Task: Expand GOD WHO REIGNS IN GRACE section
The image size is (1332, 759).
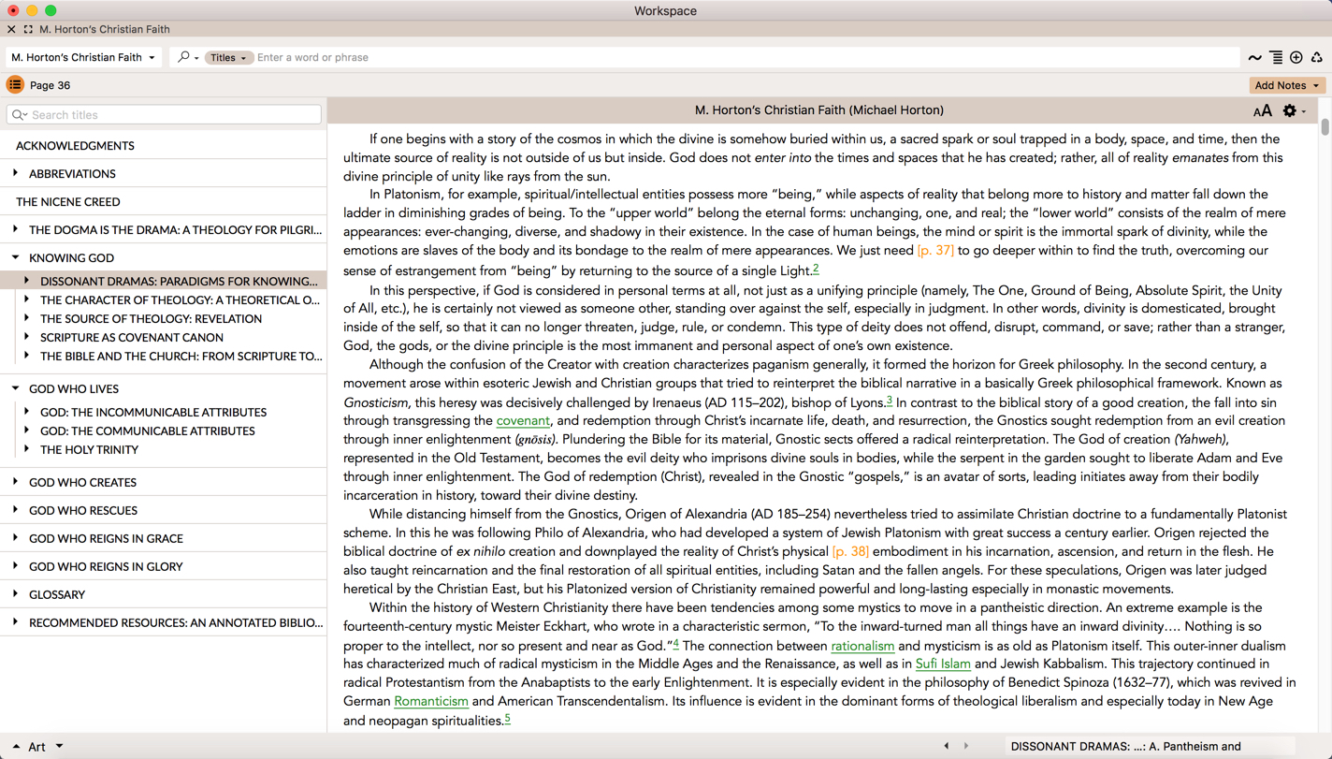Action: click(16, 538)
